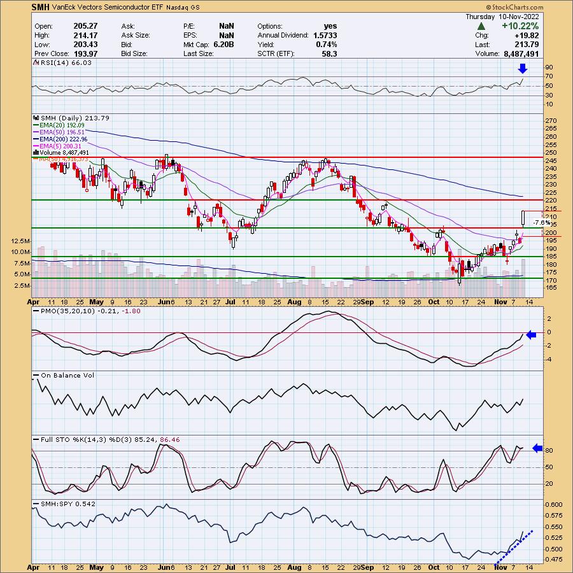Click the Nasdaq GS exchange label
Image resolution: width=573 pixels, height=573 pixels.
183,7
